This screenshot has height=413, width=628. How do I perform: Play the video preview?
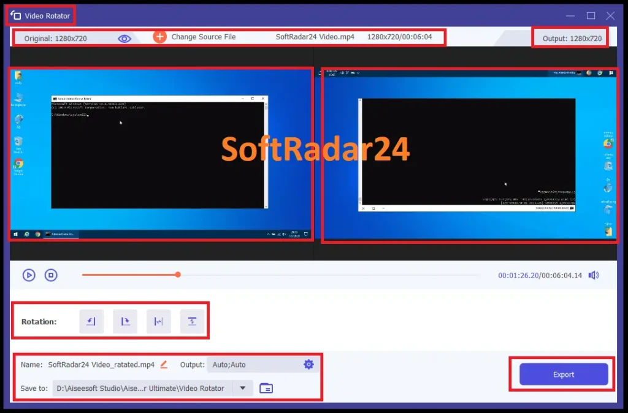(29, 275)
